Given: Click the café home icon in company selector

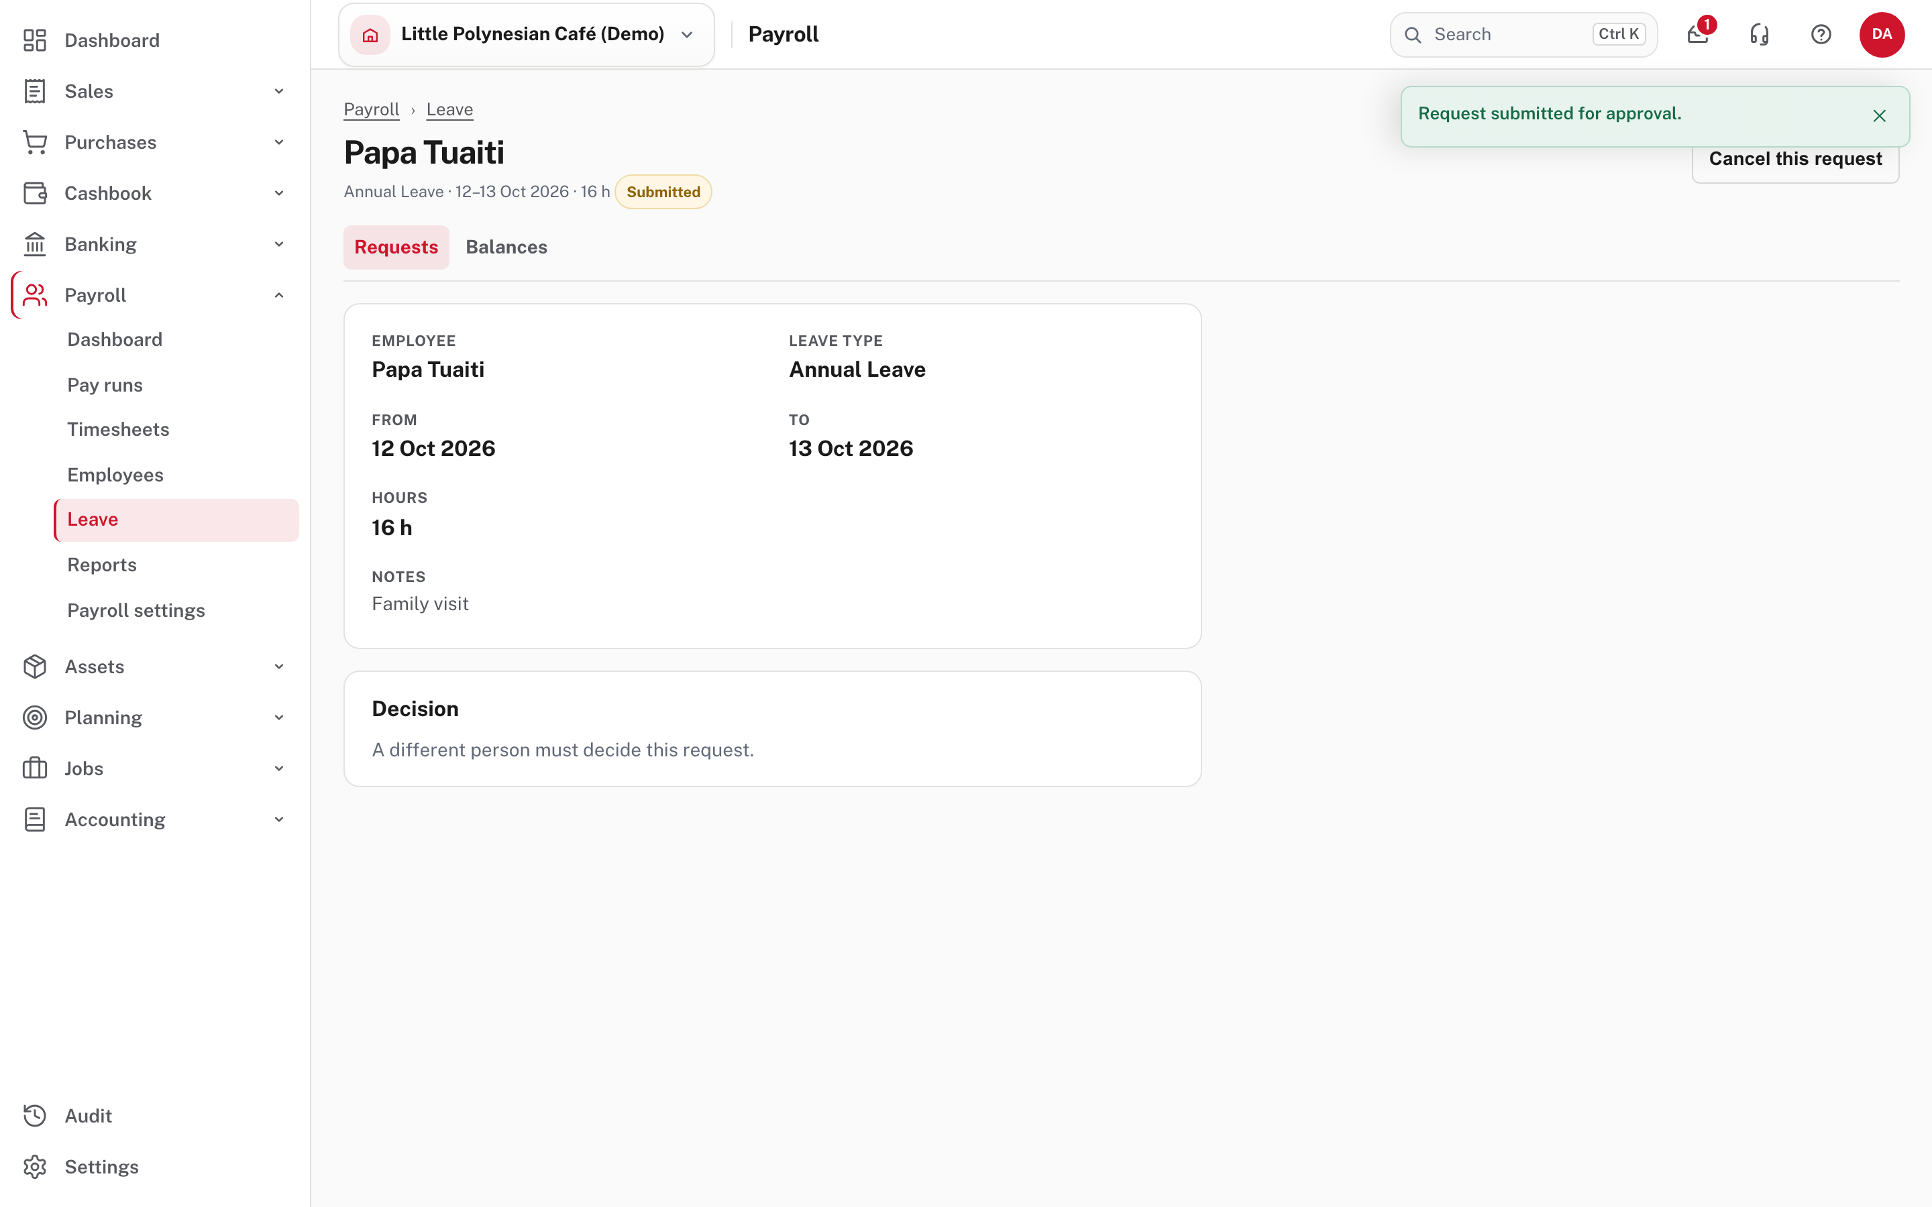Looking at the screenshot, I should pyautogui.click(x=370, y=34).
